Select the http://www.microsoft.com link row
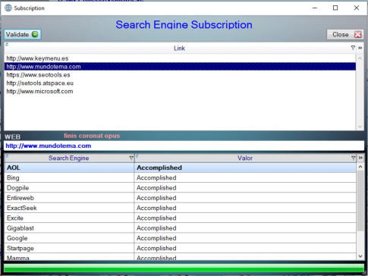The width and height of the screenshot is (368, 276). click(180, 91)
